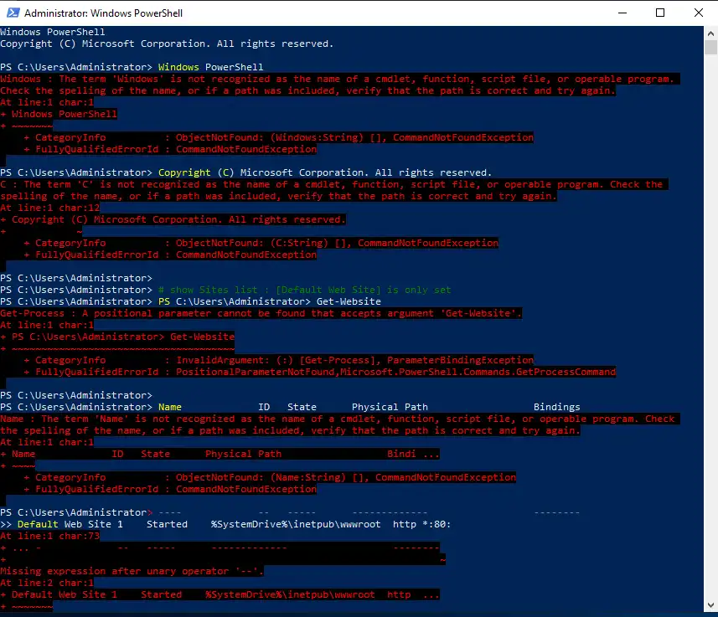Click 'ObjectNotFound: (C:String)' CategoryInfo text
The image size is (718, 617).
point(252,243)
